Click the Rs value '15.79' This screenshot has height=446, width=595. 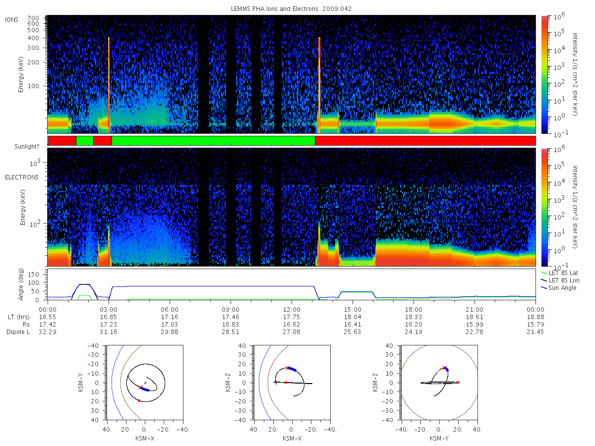pyautogui.click(x=535, y=324)
